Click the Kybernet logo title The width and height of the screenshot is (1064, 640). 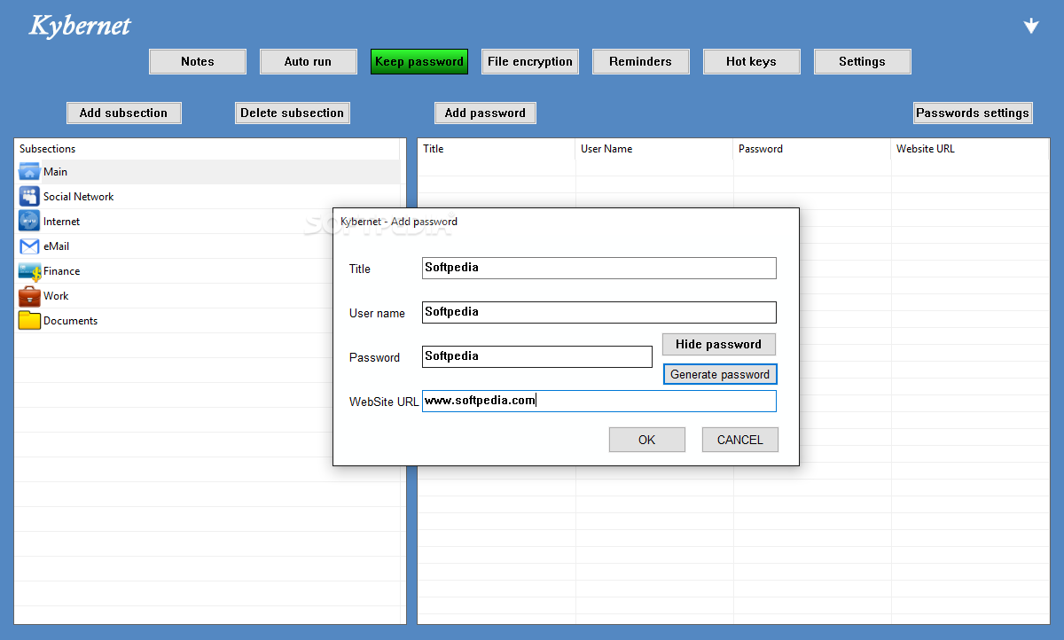tap(80, 26)
